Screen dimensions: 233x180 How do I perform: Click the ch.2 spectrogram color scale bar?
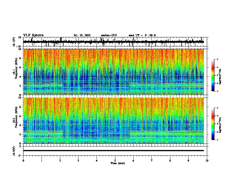click(213, 124)
